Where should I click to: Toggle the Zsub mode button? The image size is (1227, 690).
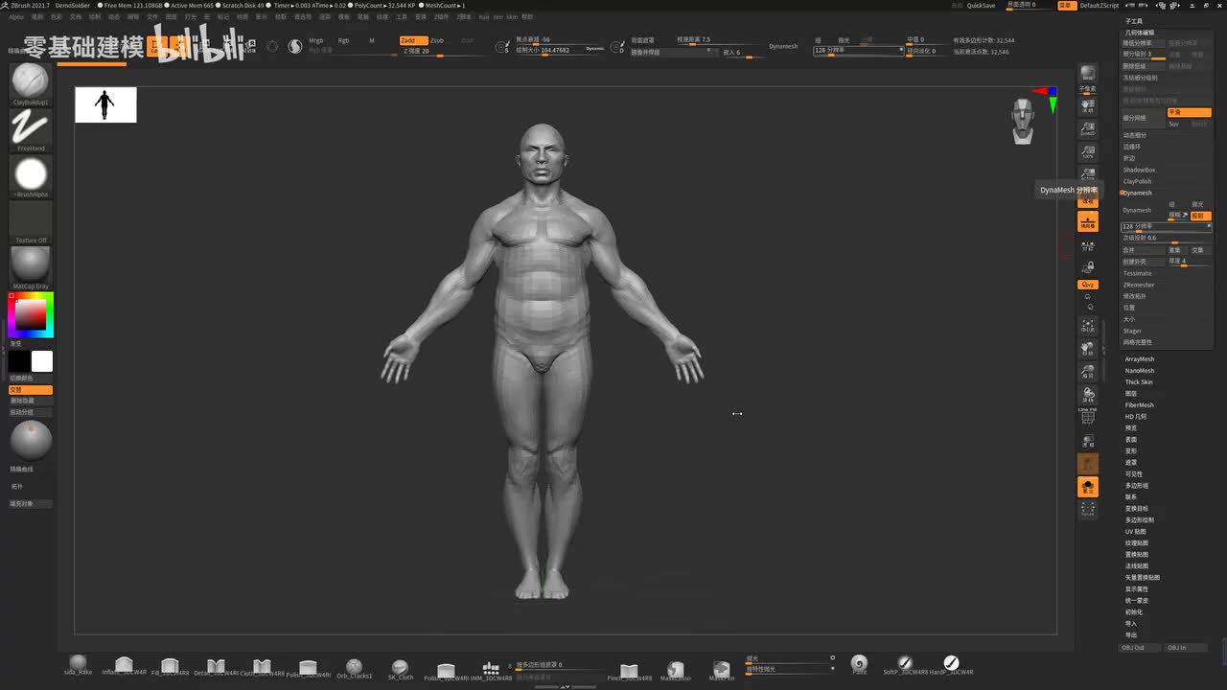[437, 40]
